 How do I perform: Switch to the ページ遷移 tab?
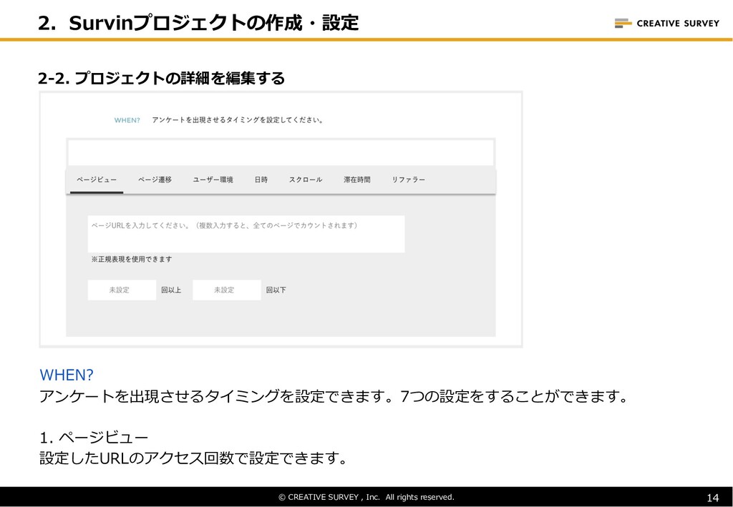pos(155,179)
